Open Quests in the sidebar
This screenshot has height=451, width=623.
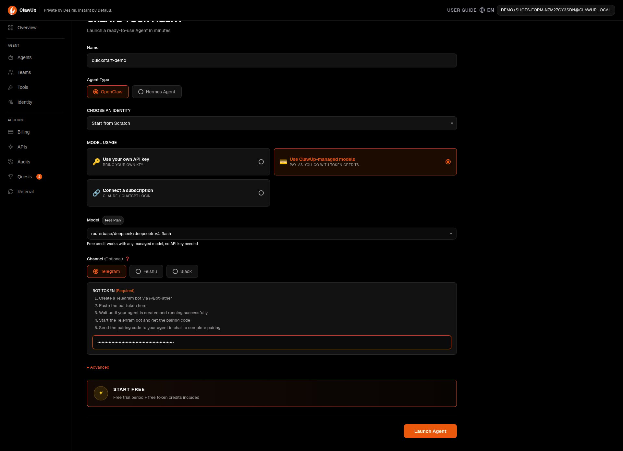pyautogui.click(x=36, y=177)
